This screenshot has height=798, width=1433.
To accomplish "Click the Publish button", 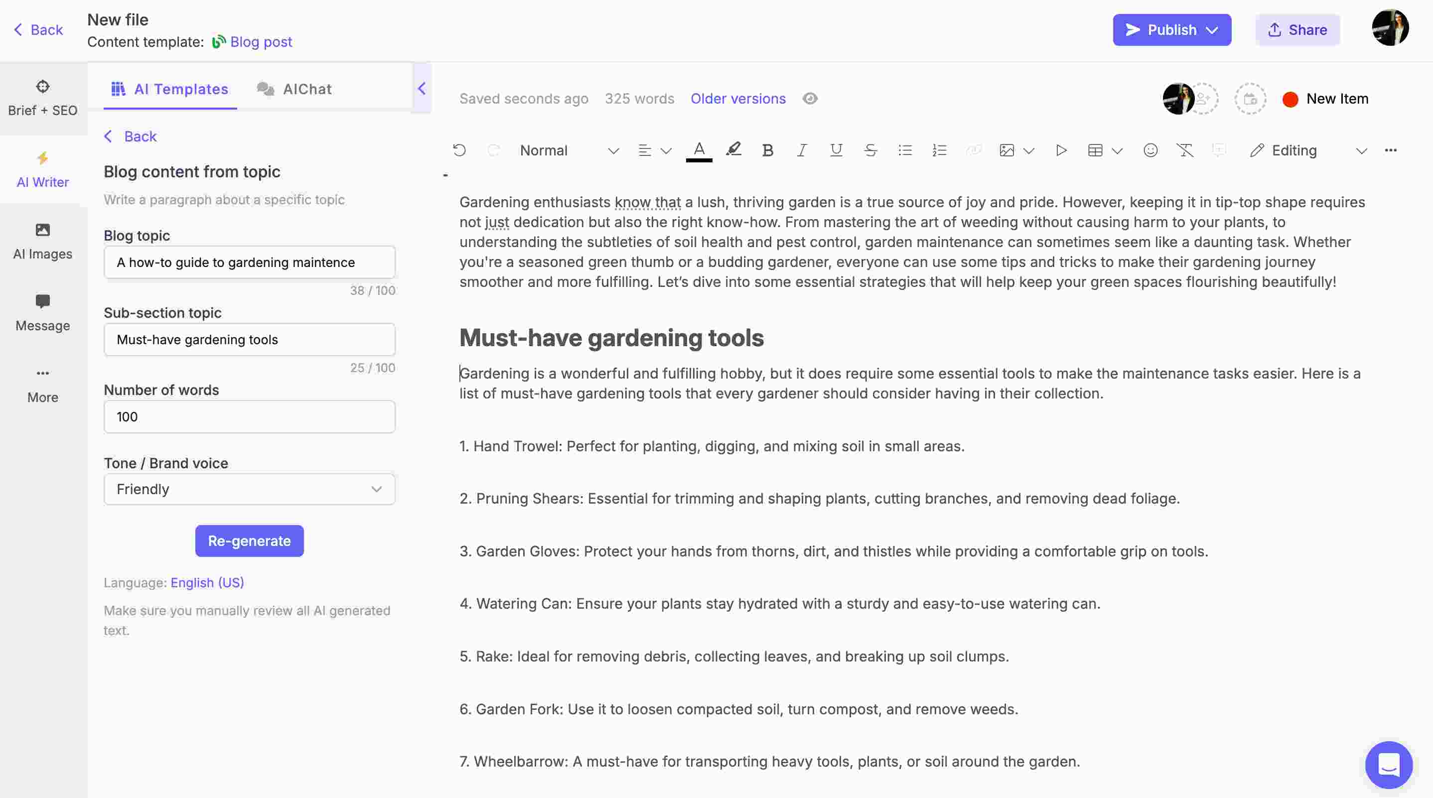I will point(1172,30).
